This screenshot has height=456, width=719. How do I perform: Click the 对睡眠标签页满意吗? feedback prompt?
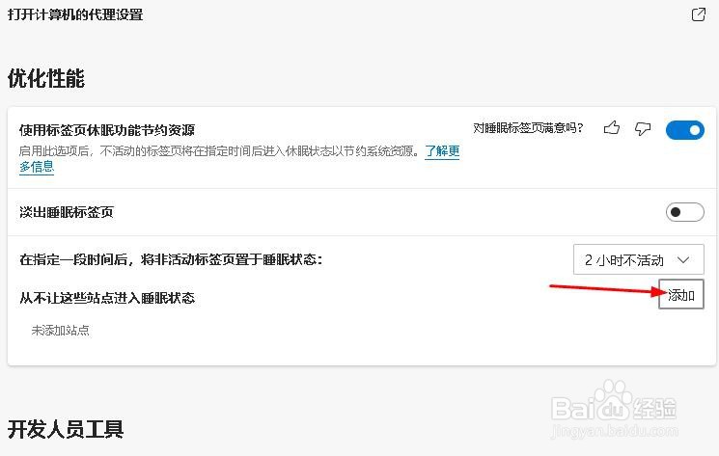pyautogui.click(x=528, y=127)
